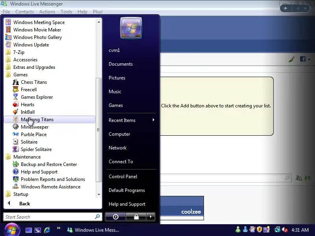The height and width of the screenshot is (236, 315).
Task: Click the lock computer button
Action: pos(136,217)
